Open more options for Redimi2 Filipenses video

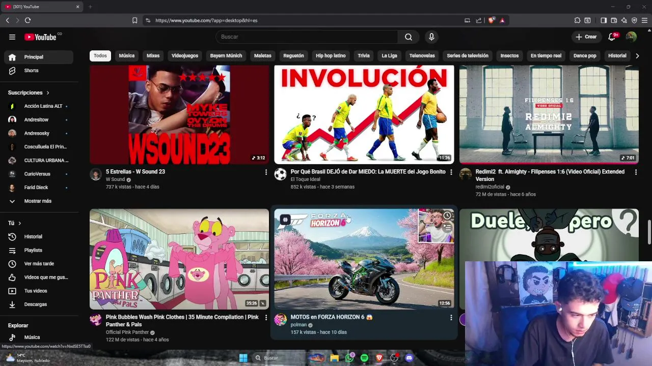[x=636, y=172]
